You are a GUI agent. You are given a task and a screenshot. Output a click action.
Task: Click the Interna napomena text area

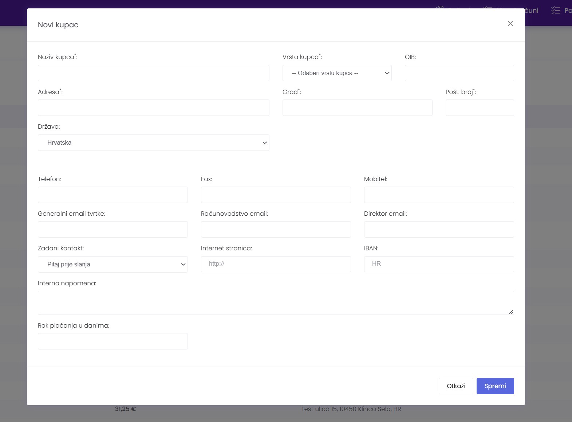[276, 303]
